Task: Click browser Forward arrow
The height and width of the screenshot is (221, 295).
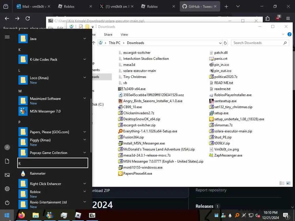Action: [x=17, y=18]
